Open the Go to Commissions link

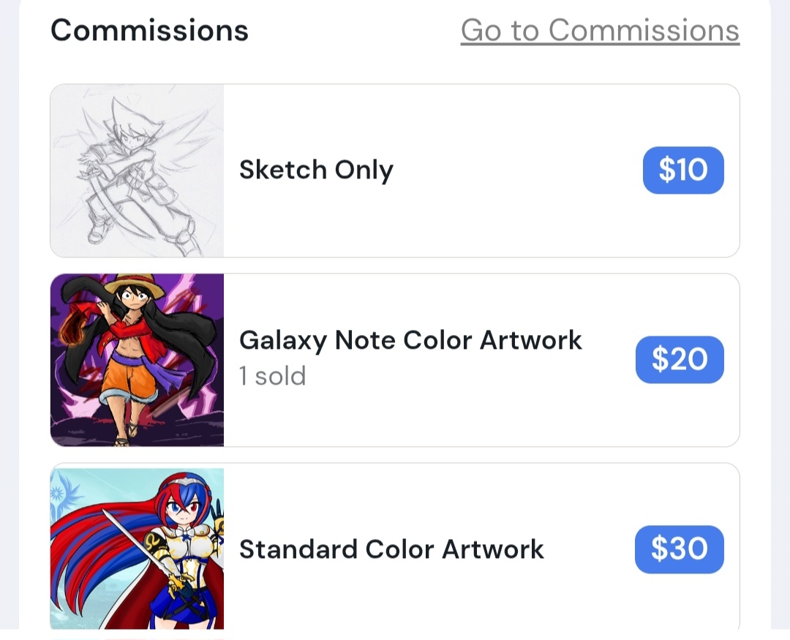(x=600, y=31)
